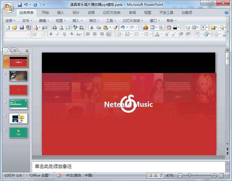Insert a chart with chart icon
The image size is (232, 181).
145,27
